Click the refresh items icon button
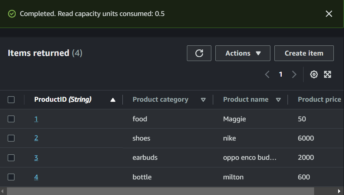Image resolution: width=344 pixels, height=195 pixels. pyautogui.click(x=199, y=53)
